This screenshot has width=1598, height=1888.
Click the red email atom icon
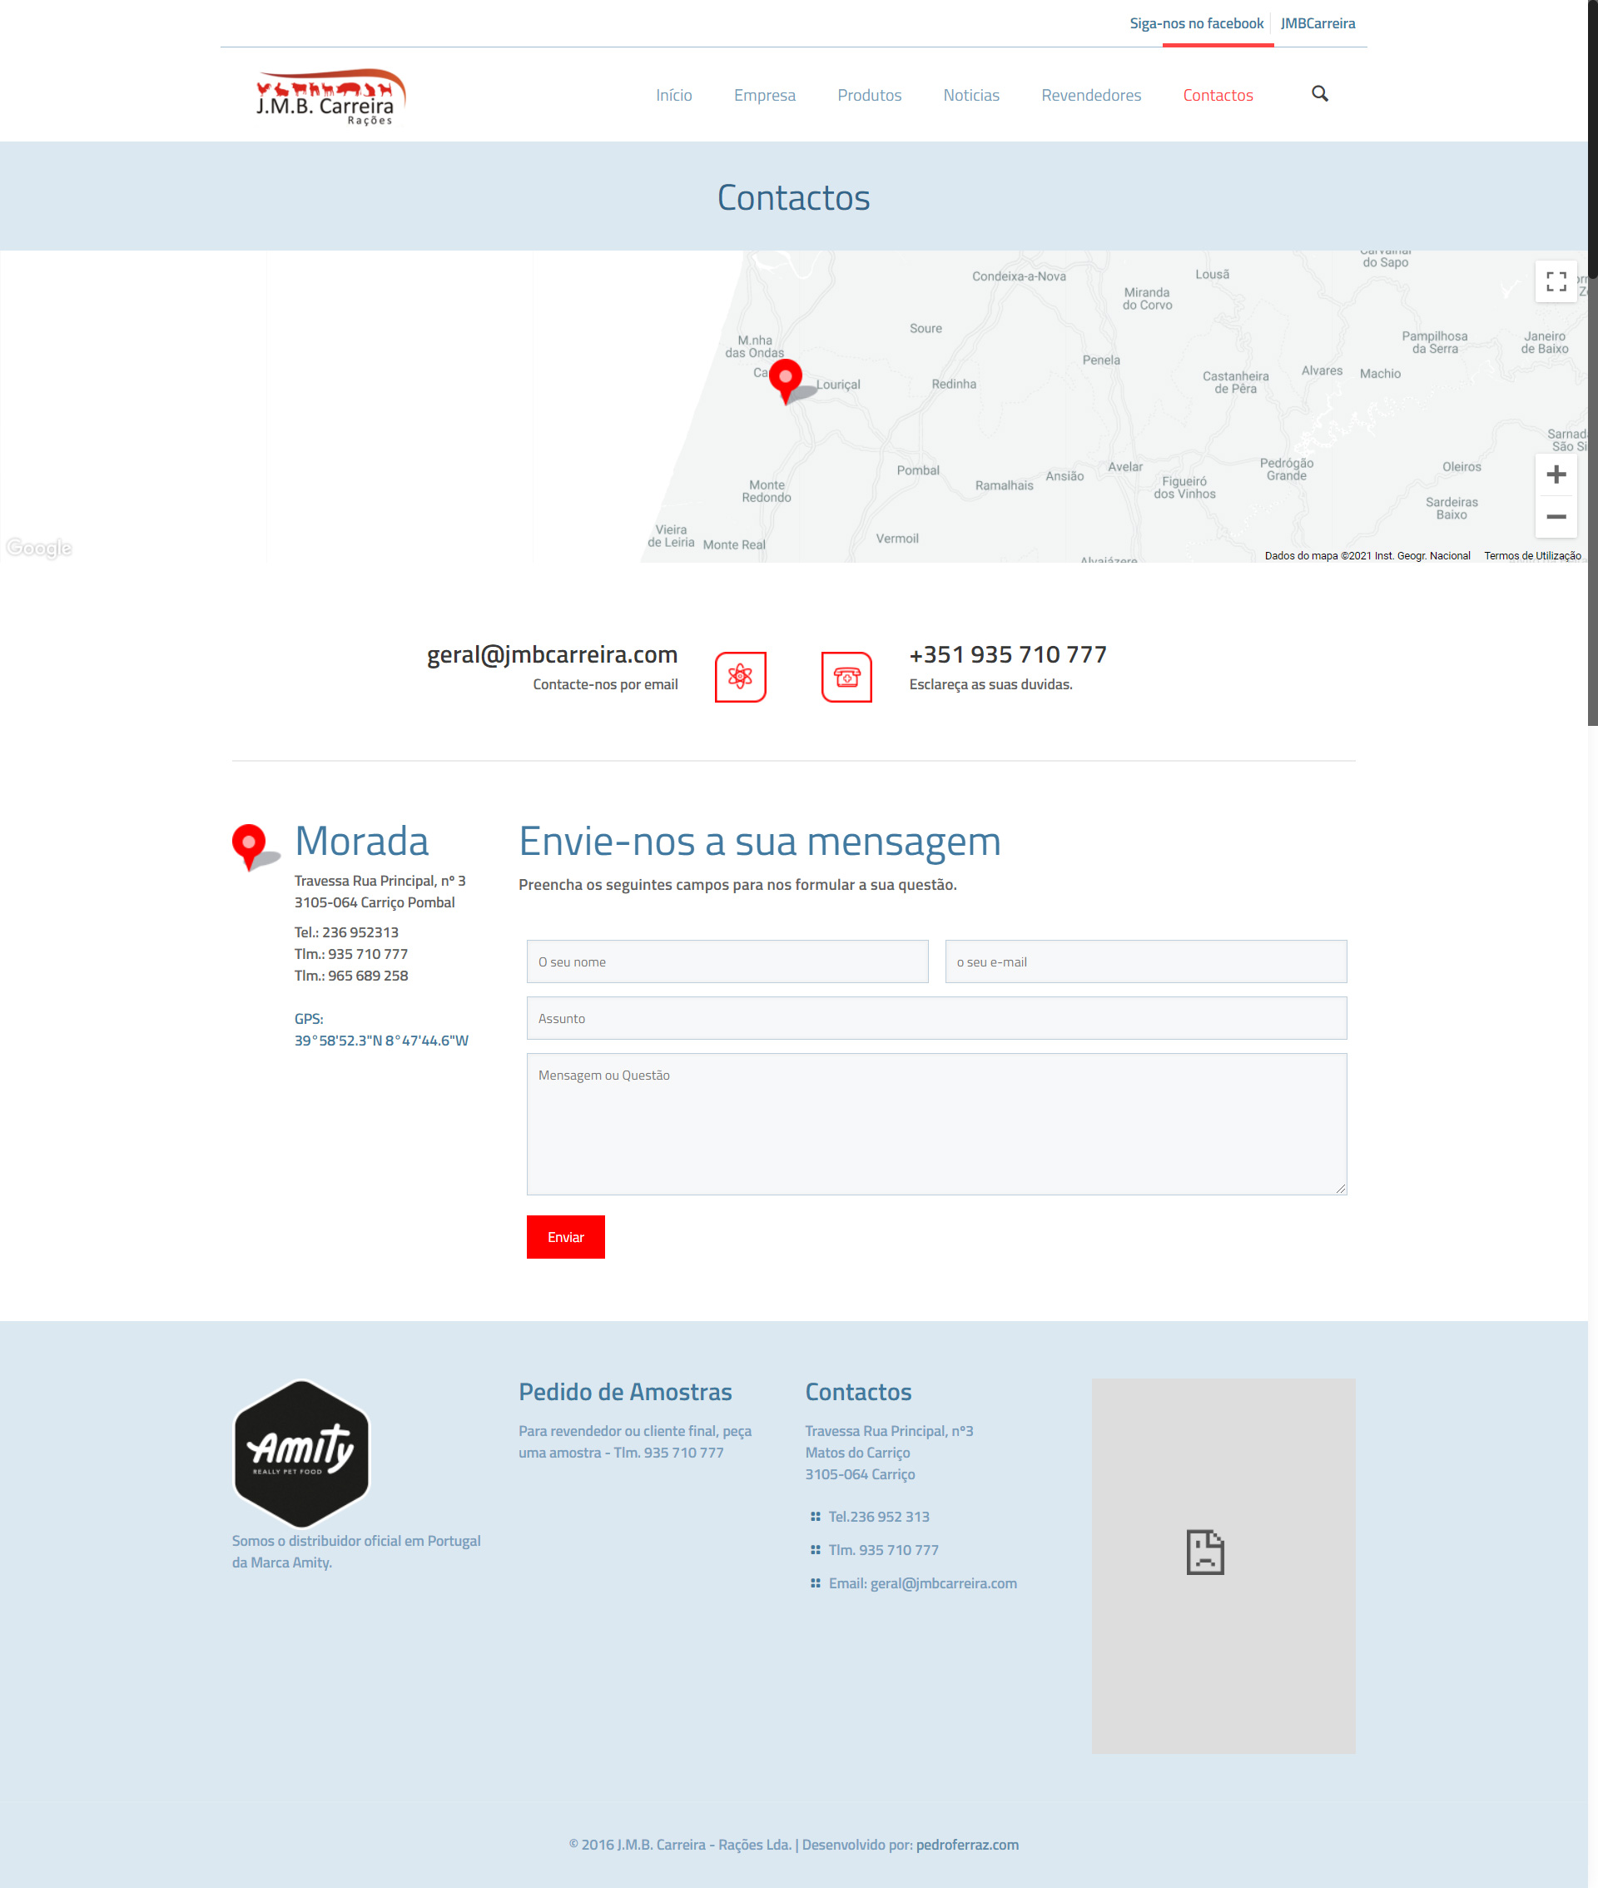point(740,677)
